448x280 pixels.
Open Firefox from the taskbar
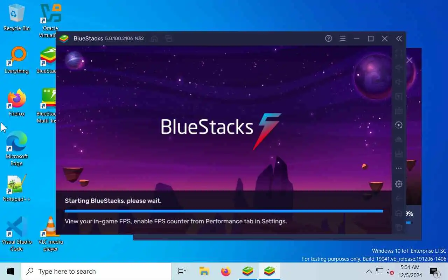[x=226, y=271]
